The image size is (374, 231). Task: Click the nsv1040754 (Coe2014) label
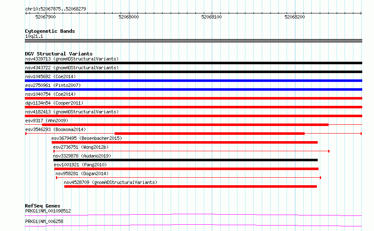click(50, 94)
